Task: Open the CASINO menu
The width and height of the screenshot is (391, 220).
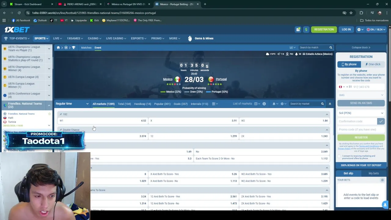Action: pyautogui.click(x=95, y=38)
